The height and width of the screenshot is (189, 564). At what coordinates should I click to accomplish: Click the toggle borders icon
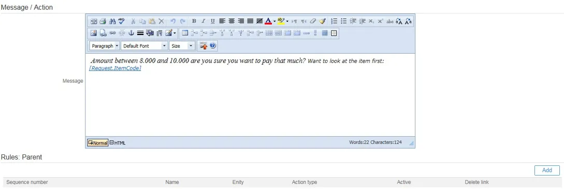334,33
